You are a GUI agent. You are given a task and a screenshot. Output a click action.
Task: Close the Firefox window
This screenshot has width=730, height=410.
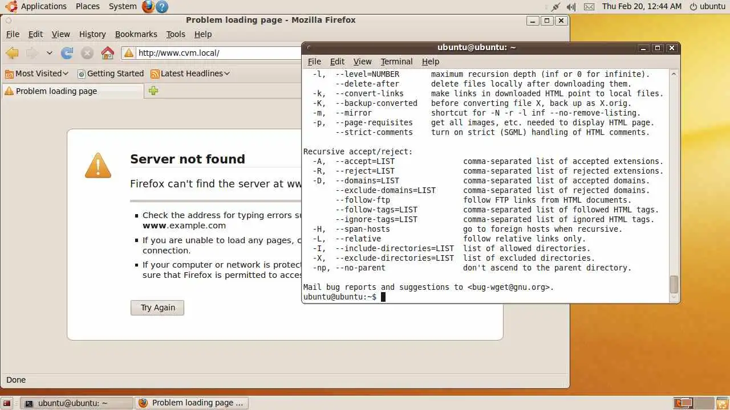[x=561, y=20]
